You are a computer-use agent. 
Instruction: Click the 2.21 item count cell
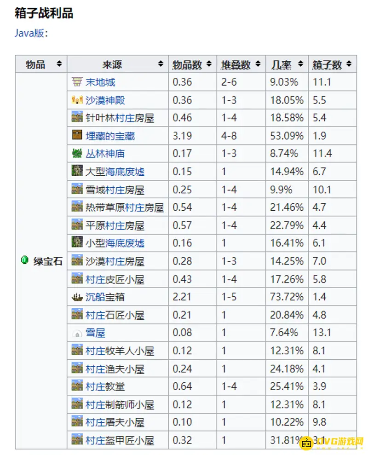pos(193,297)
